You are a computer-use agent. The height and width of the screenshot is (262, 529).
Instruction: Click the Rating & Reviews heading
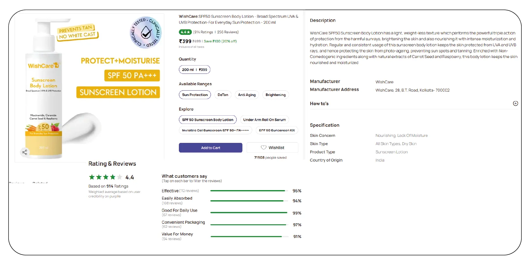(x=112, y=164)
